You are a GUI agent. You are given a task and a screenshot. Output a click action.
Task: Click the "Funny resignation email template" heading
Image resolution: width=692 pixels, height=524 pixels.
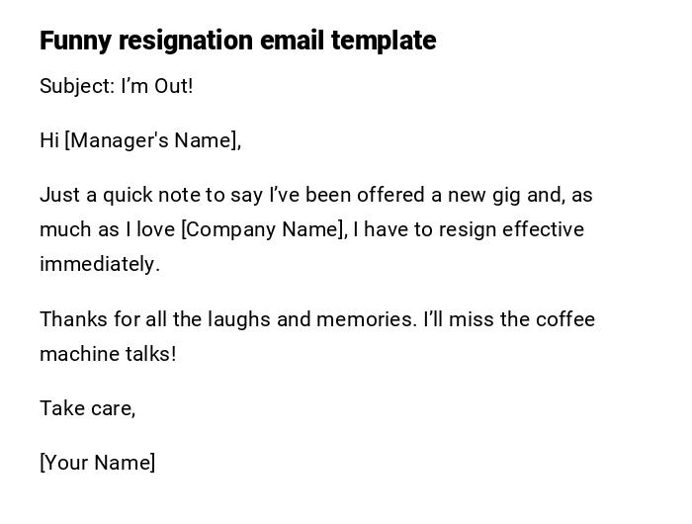[x=237, y=41]
